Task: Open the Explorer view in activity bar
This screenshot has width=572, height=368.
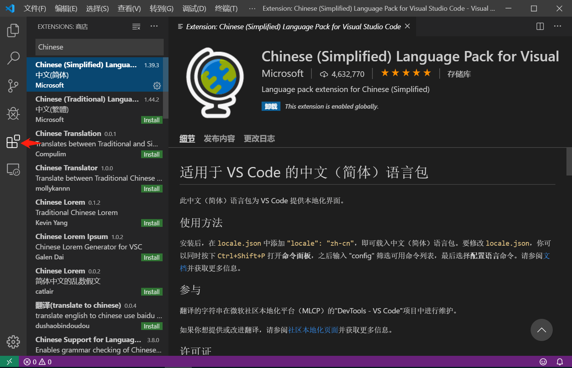Action: 13,30
